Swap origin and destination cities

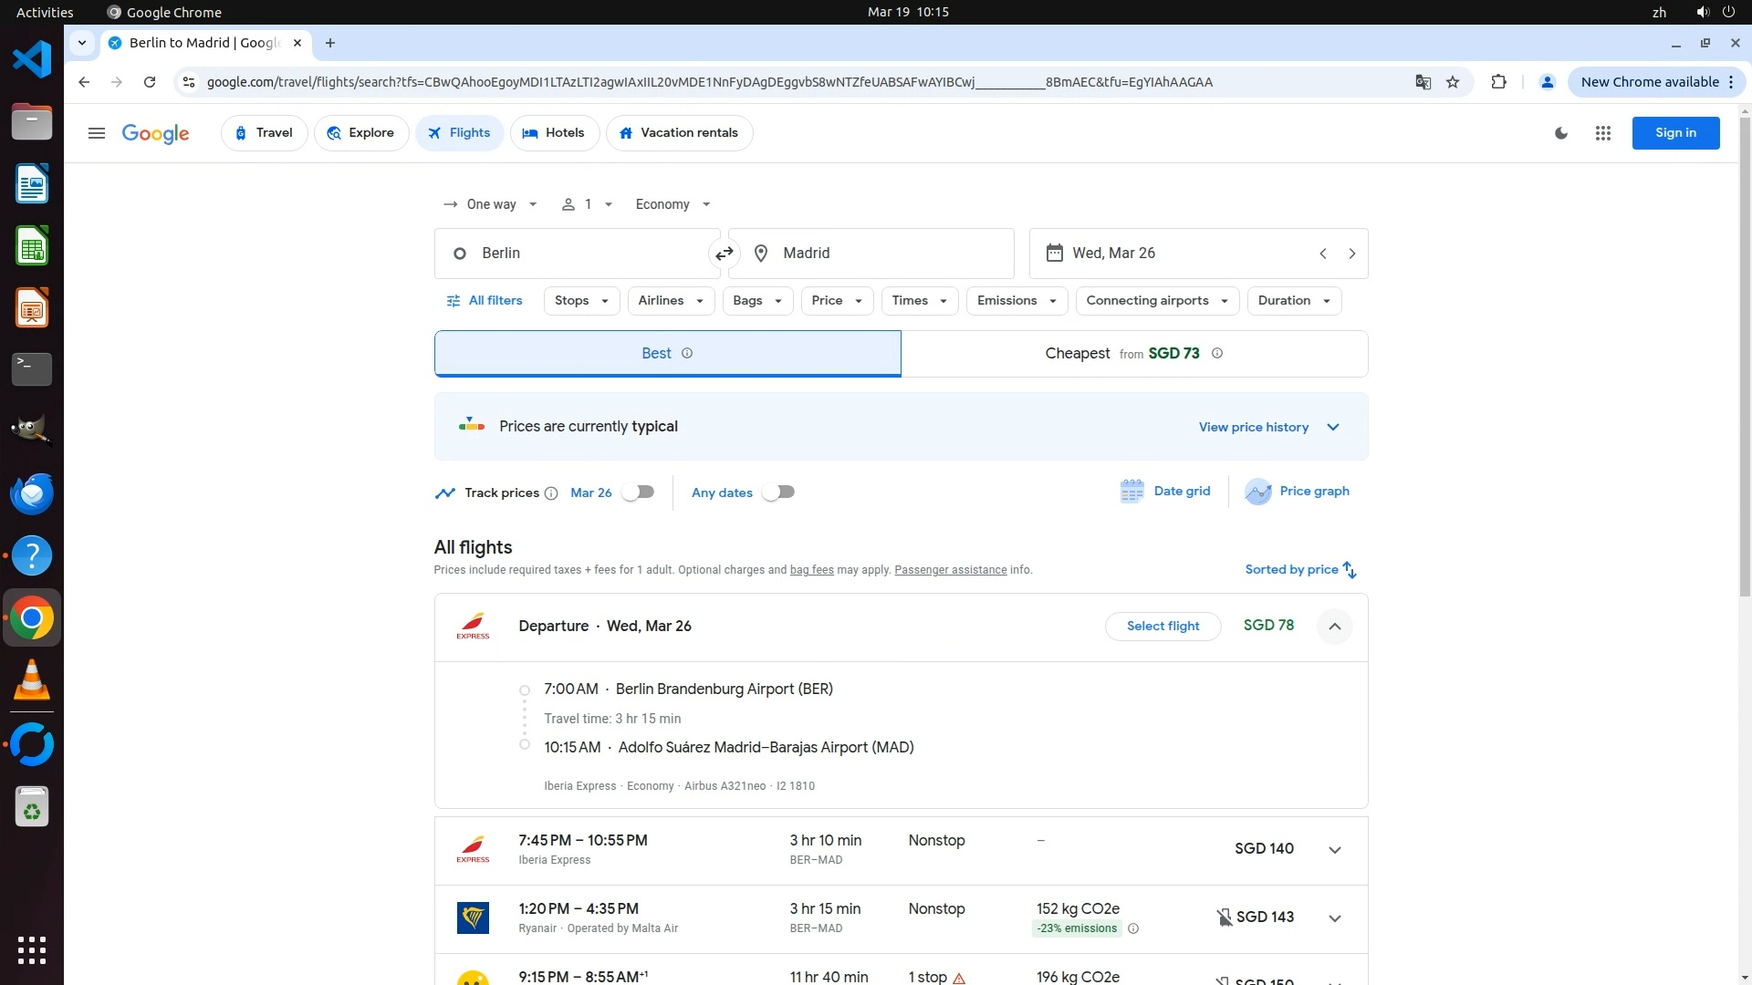tap(724, 254)
